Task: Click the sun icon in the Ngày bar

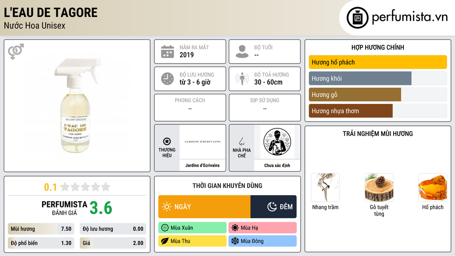Action: point(167,207)
